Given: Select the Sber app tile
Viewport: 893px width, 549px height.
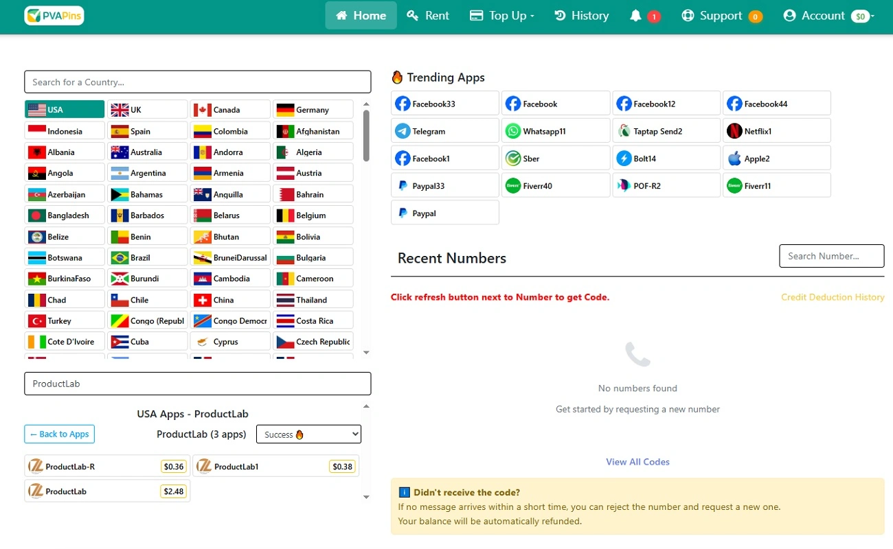Looking at the screenshot, I should coord(556,158).
